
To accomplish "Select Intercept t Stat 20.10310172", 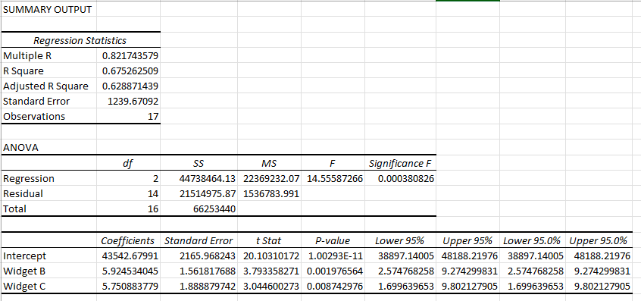I will click(x=269, y=256).
